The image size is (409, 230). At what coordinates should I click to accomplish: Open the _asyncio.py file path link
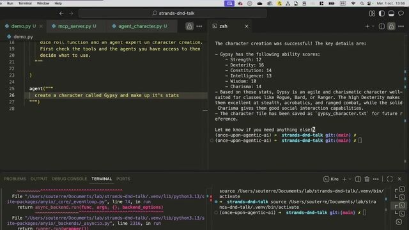pos(105,220)
